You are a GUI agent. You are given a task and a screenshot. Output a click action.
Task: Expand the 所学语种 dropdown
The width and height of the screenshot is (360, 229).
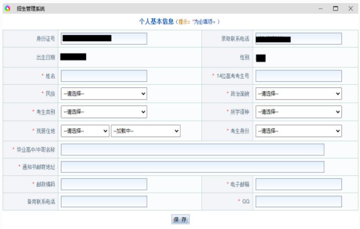(x=299, y=112)
